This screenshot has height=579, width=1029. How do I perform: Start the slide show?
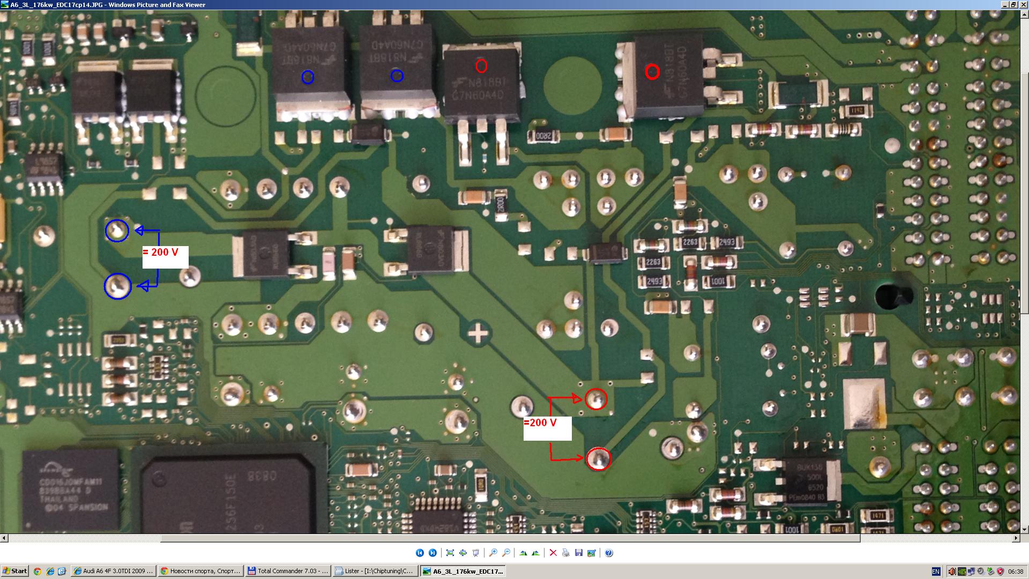pos(475,553)
